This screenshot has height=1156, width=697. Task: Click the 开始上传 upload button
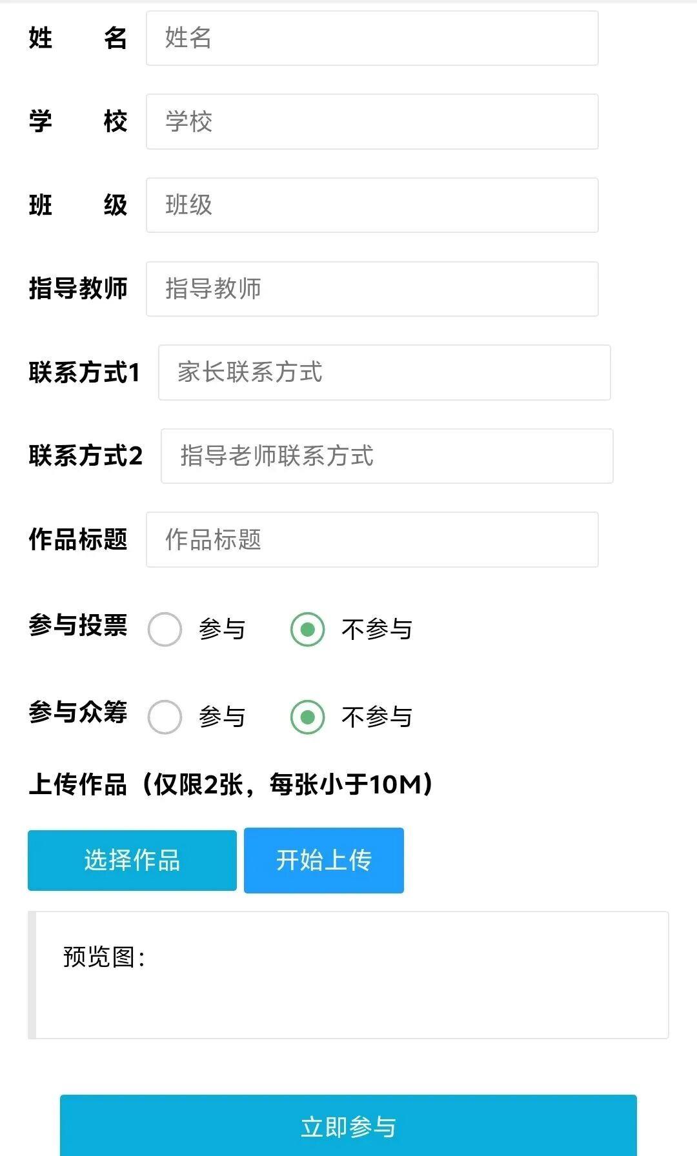(323, 861)
